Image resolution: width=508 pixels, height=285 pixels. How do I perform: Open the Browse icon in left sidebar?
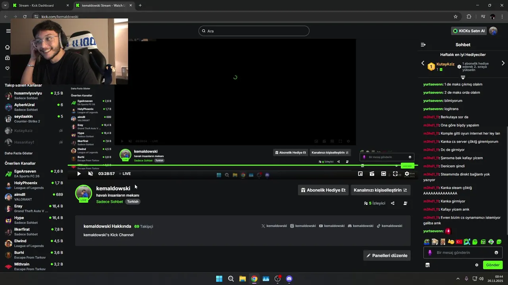tap(7, 58)
